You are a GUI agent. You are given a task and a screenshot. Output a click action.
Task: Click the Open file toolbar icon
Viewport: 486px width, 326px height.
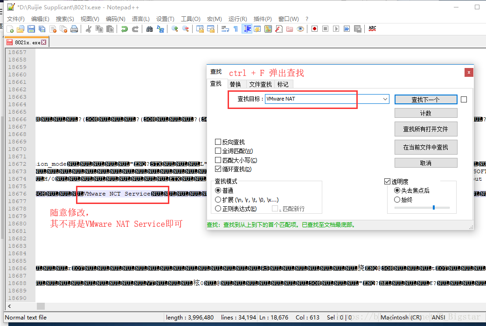tap(21, 29)
